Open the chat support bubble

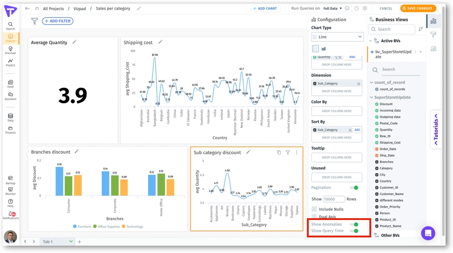(428, 233)
